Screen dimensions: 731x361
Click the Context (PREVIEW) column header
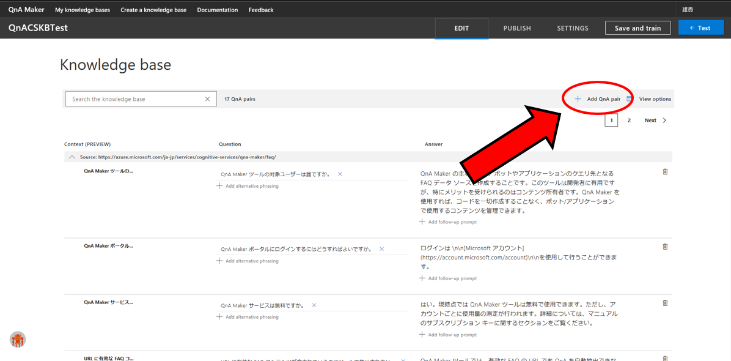87,144
